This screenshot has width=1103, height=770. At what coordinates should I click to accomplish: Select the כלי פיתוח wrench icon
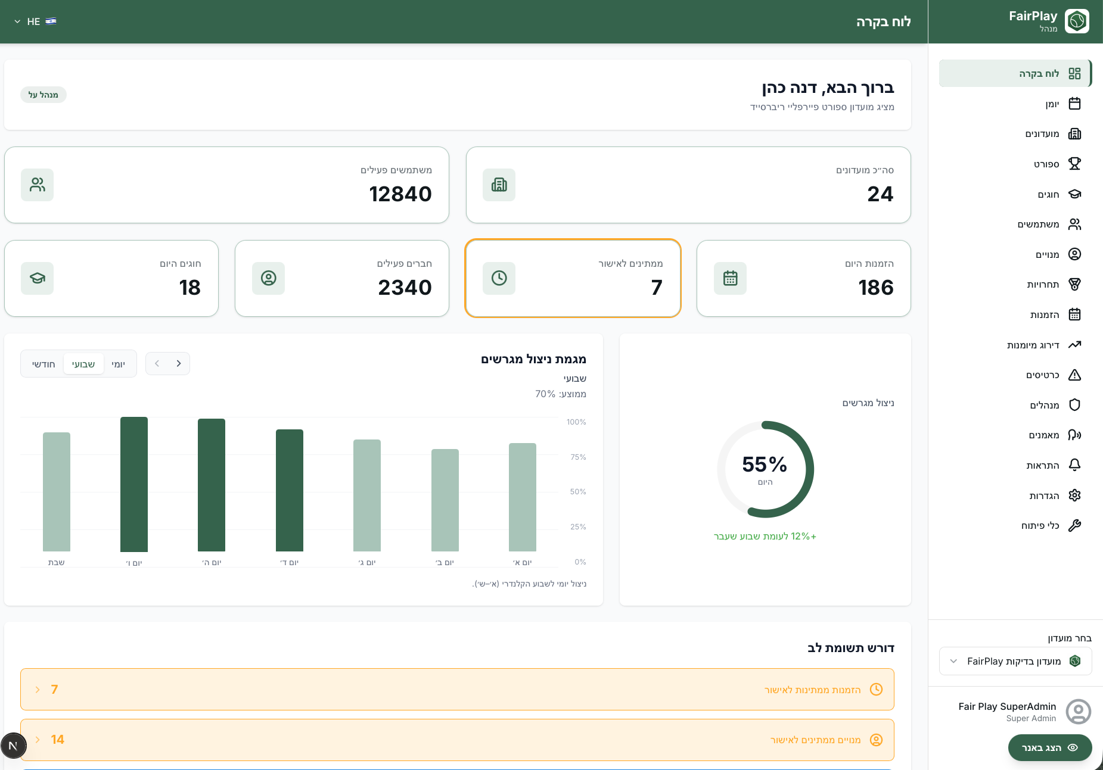point(1074,525)
